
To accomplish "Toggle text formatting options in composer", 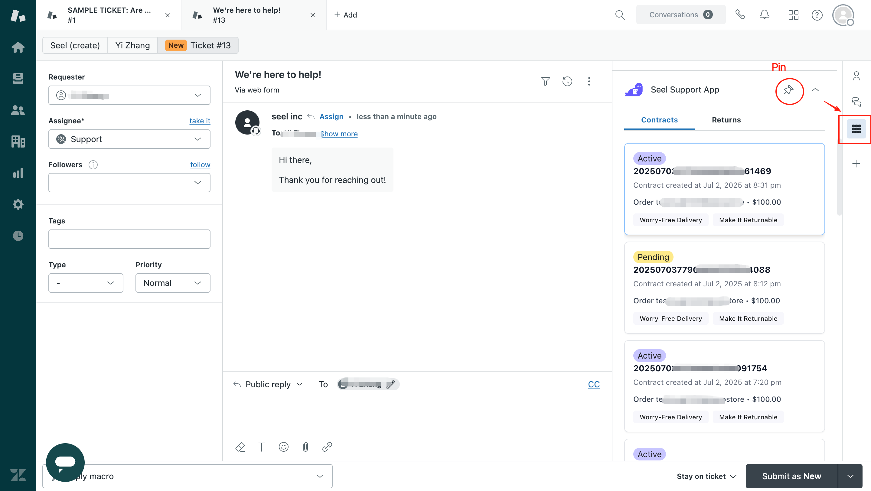I will pyautogui.click(x=261, y=447).
